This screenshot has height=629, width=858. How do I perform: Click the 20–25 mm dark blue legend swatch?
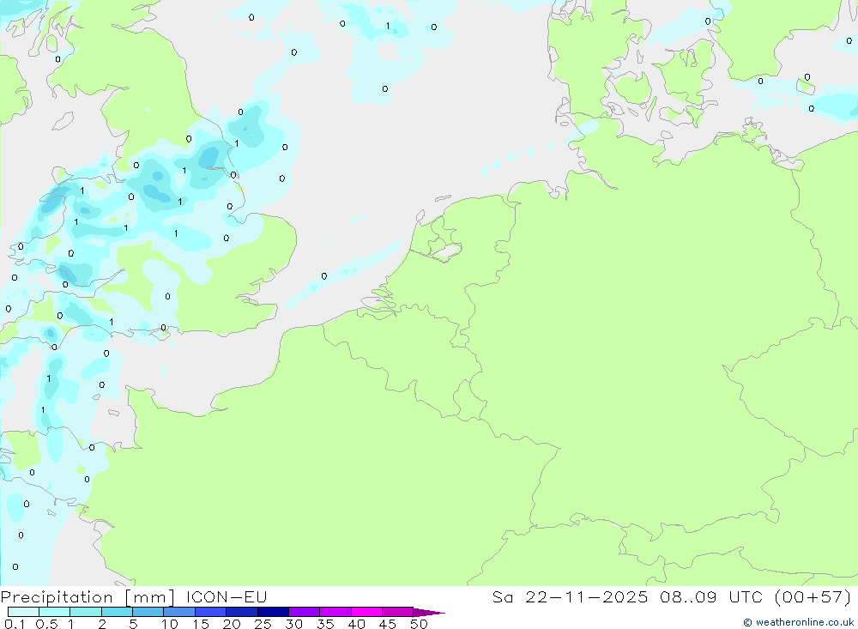point(242,612)
